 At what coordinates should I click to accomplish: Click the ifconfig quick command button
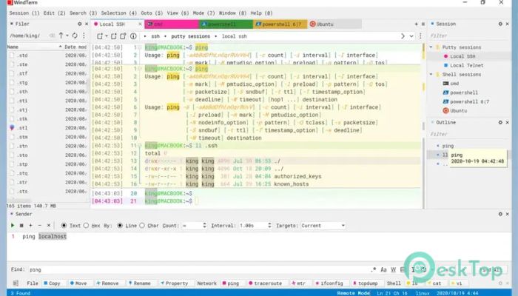[329, 283]
